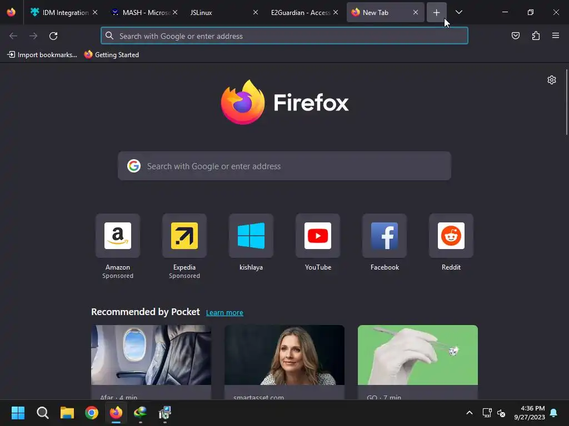The image size is (569, 426).
Task: Click the page search box with Google
Action: pyautogui.click(x=284, y=166)
